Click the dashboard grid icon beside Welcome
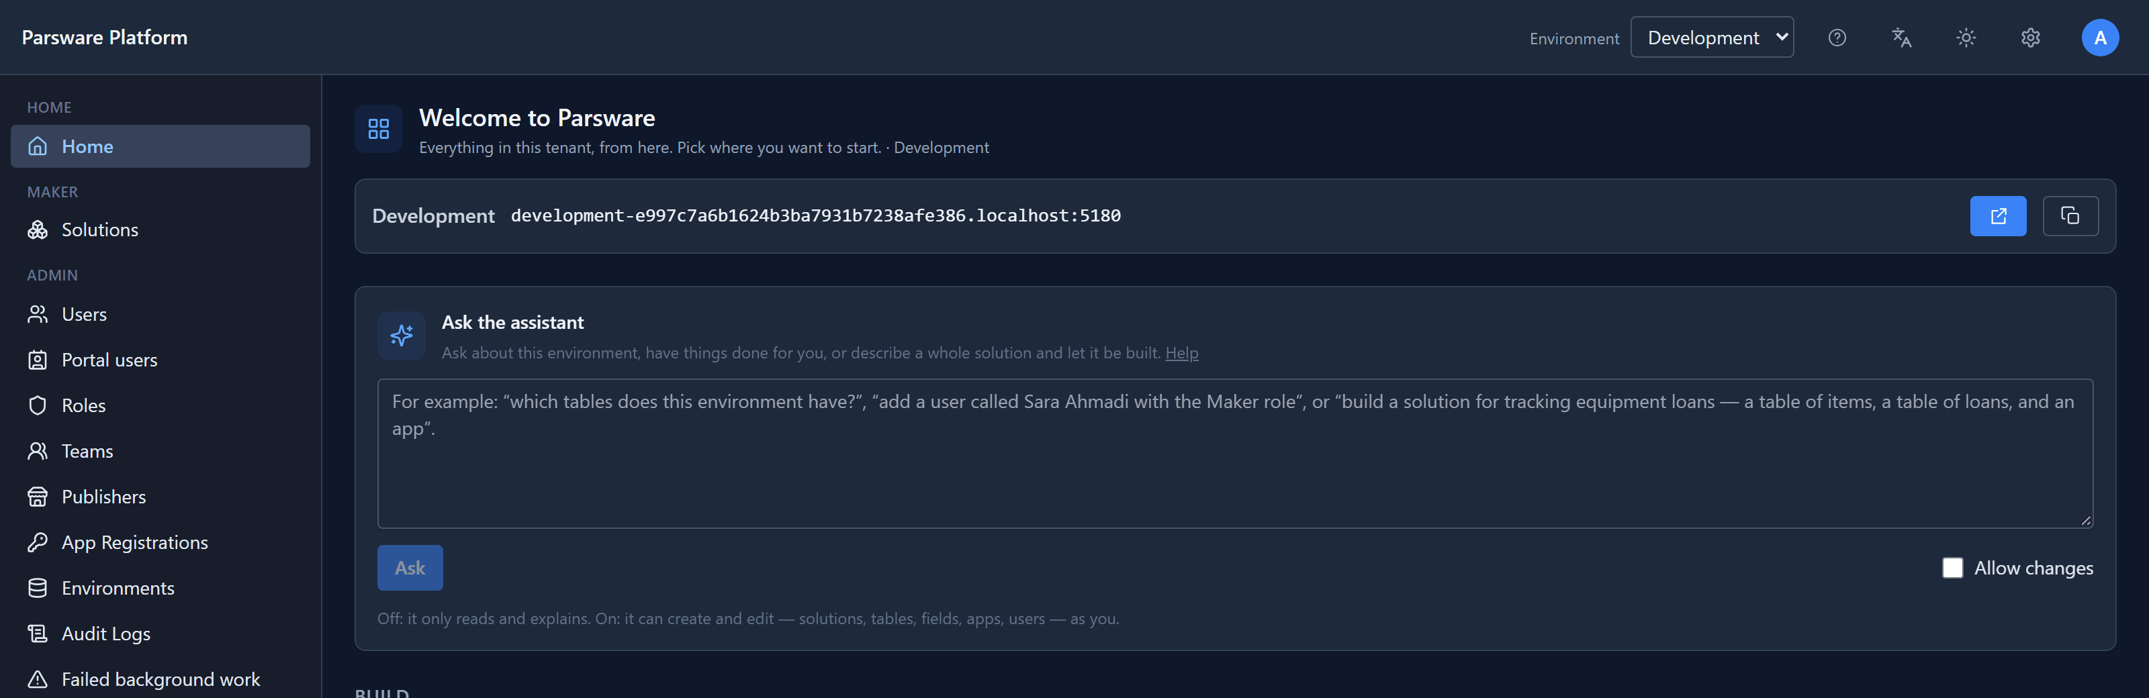This screenshot has height=698, width=2149. [379, 128]
